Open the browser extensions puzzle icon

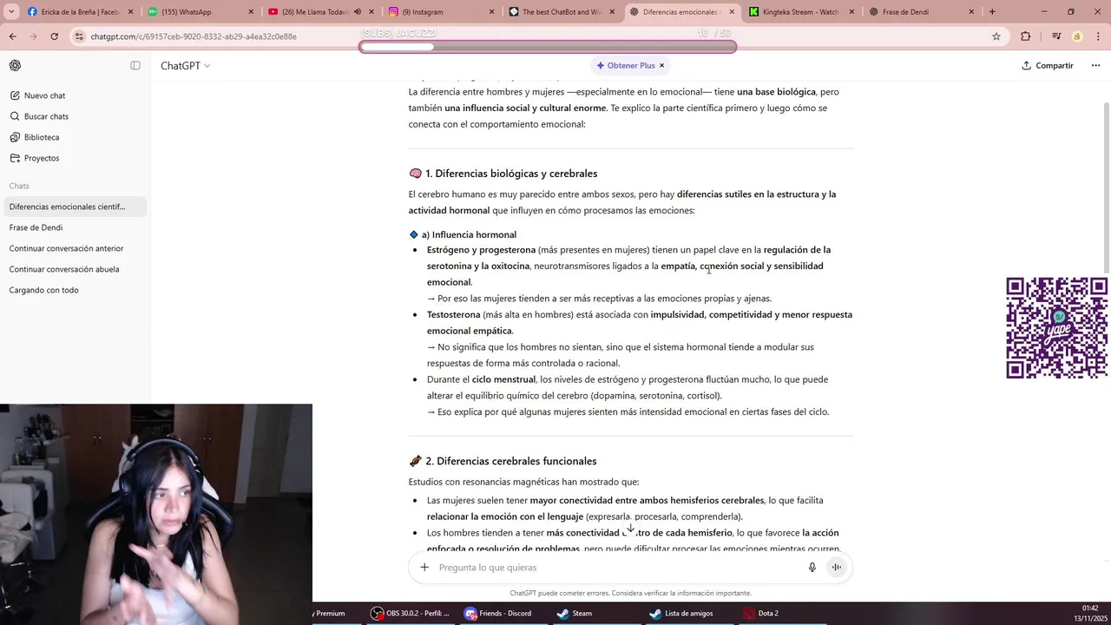[1026, 36]
